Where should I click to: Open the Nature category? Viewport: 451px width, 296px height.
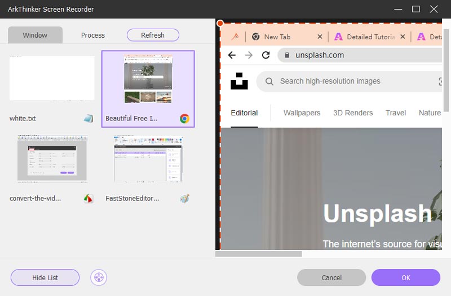(x=430, y=113)
